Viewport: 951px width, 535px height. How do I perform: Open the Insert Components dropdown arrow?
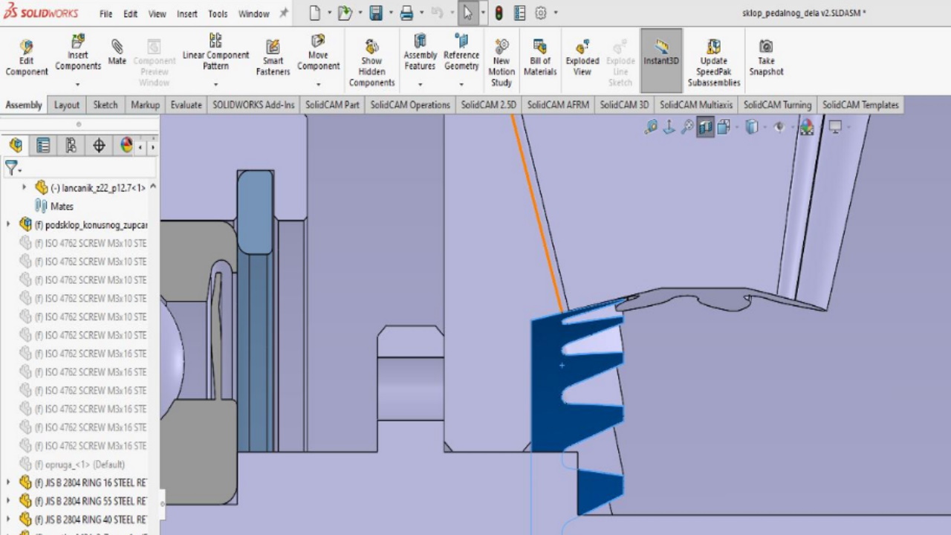tap(77, 84)
